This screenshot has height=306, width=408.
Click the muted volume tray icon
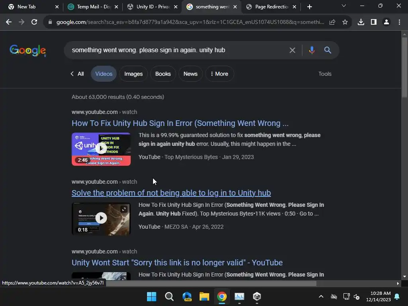(x=357, y=296)
